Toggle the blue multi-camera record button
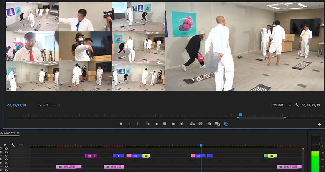 [226, 124]
